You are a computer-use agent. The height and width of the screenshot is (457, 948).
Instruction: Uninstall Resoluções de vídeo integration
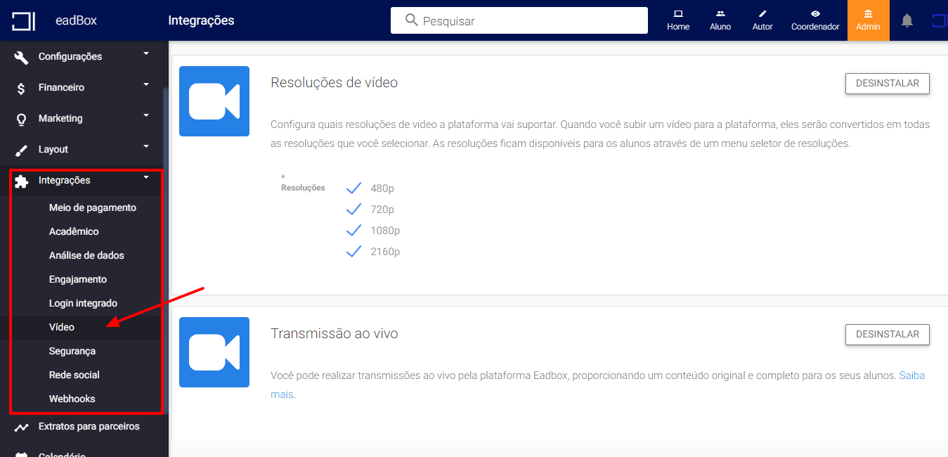[x=888, y=83]
